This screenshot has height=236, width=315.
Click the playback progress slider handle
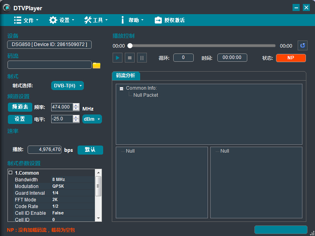pyautogui.click(x=130, y=46)
